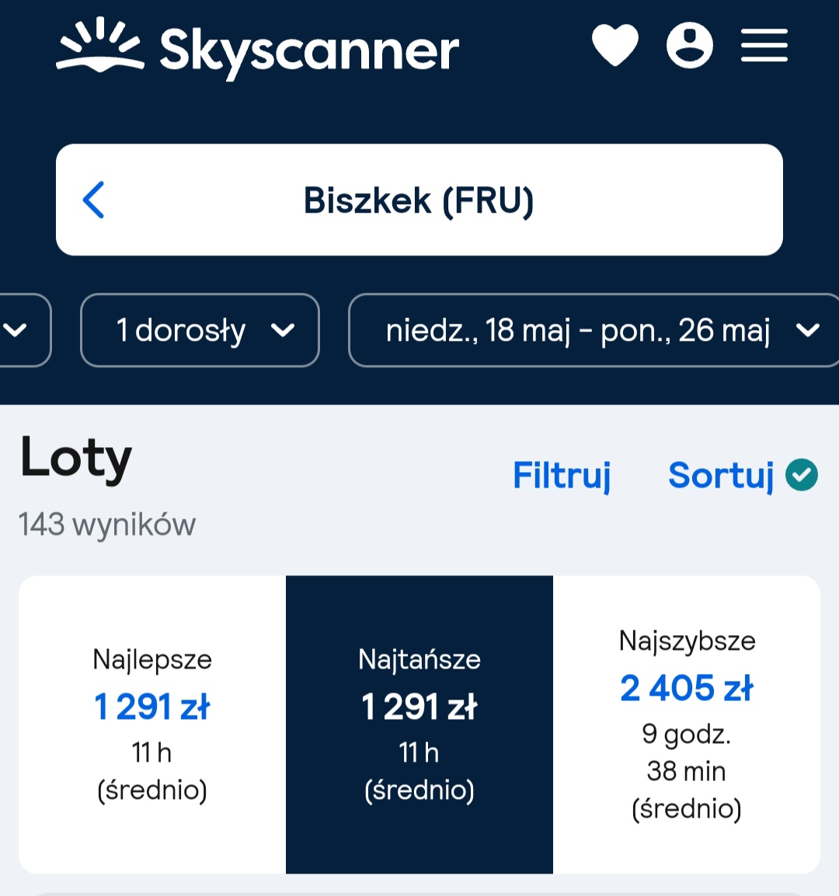839x896 pixels.
Task: Click the Skyscanner sunrise logo
Action: coord(100,44)
